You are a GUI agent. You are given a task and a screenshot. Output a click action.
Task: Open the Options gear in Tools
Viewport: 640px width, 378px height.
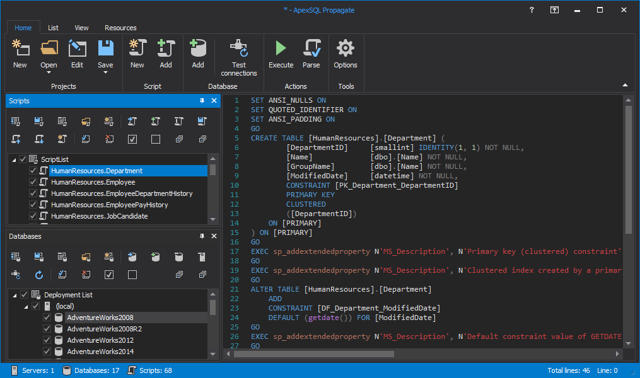346,54
